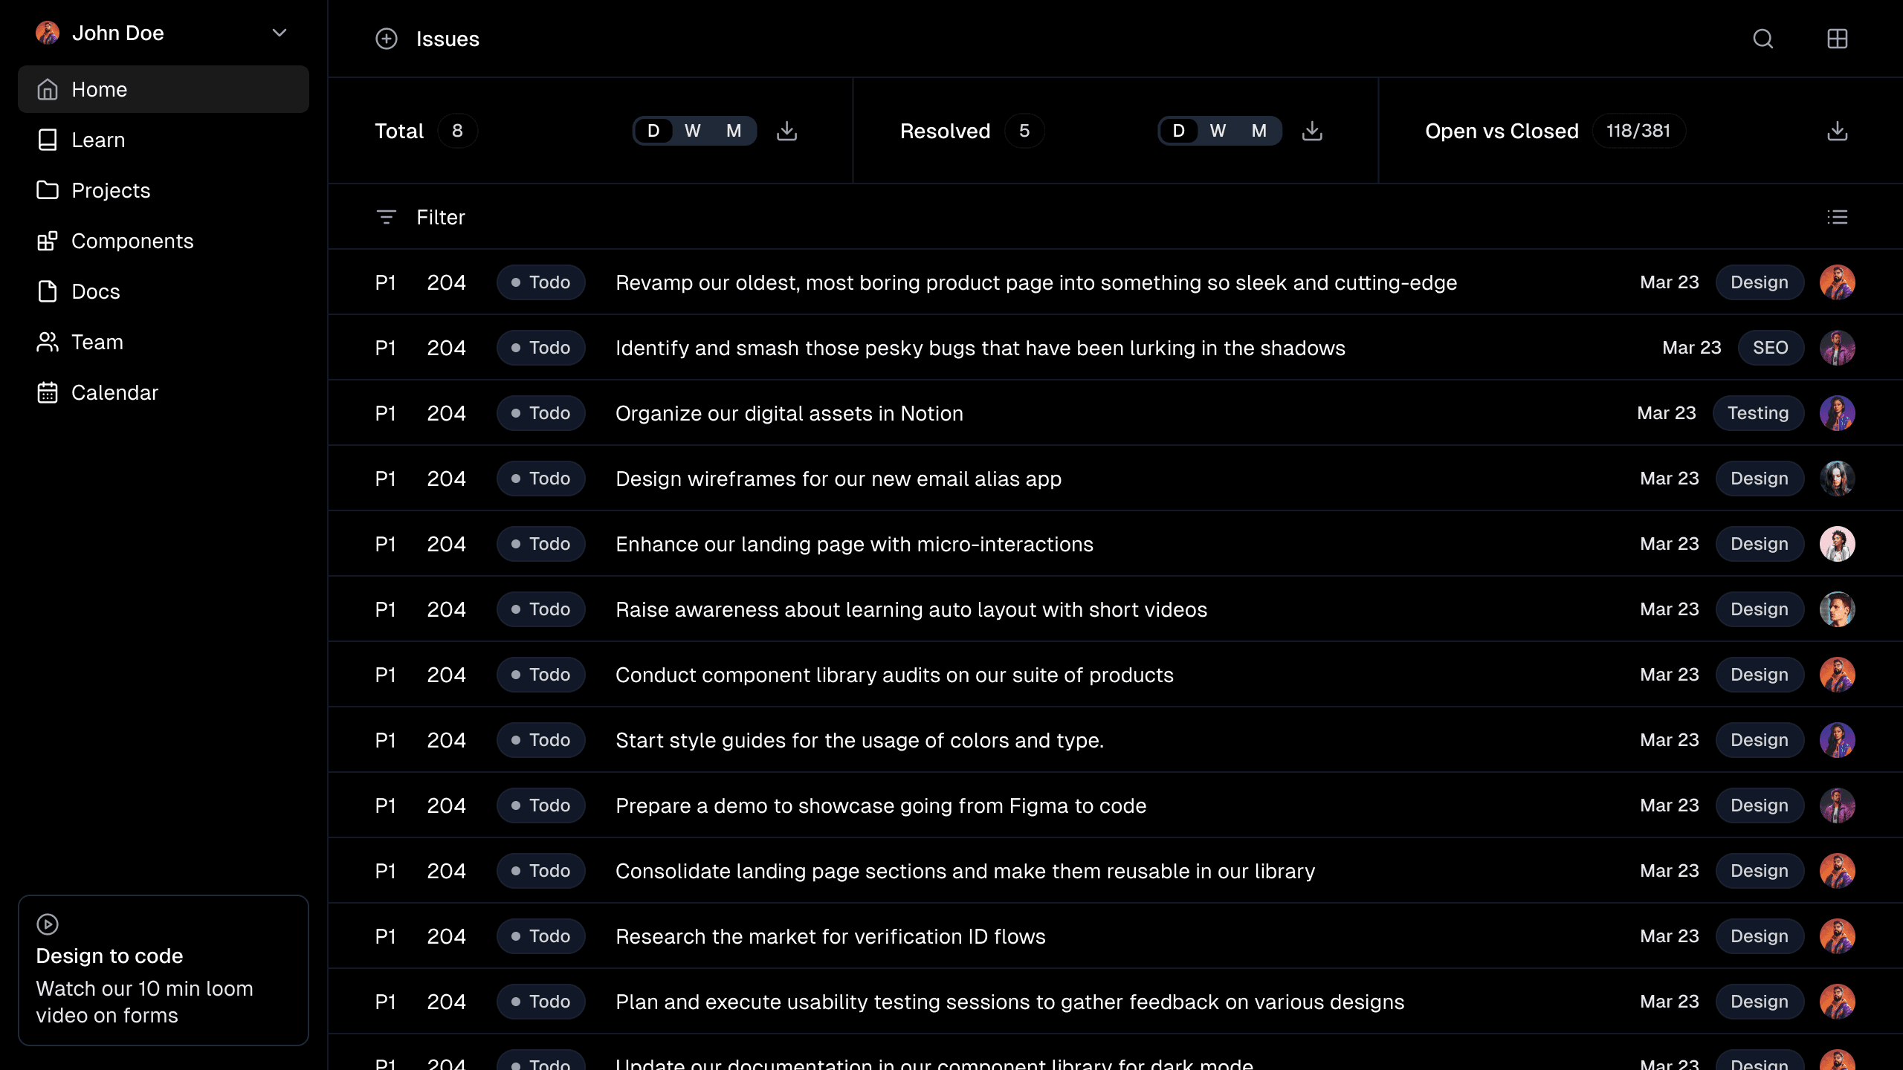
Task: Click the list view icon in the filter row
Action: pyautogui.click(x=1837, y=217)
